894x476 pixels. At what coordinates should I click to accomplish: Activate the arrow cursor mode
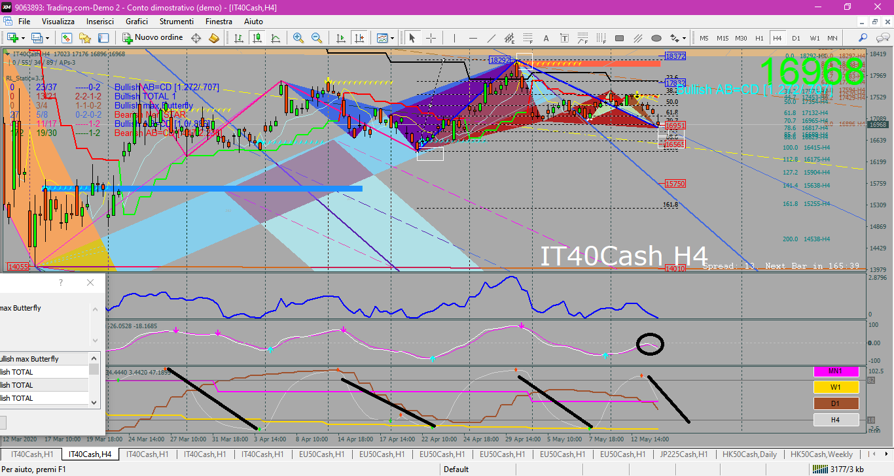click(412, 38)
